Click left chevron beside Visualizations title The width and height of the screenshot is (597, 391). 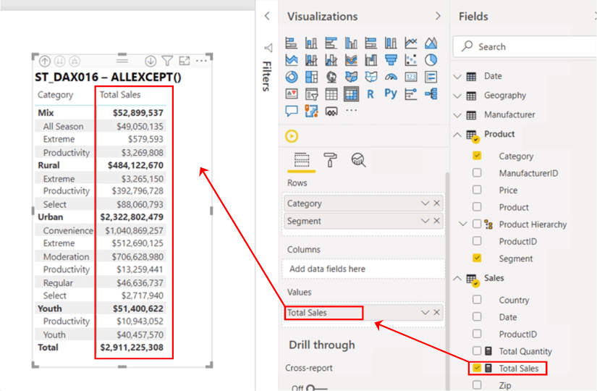[267, 16]
